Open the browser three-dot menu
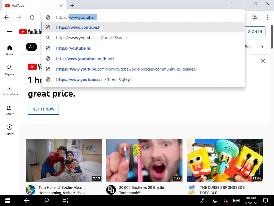The height and width of the screenshot is (206, 274). click(x=268, y=17)
